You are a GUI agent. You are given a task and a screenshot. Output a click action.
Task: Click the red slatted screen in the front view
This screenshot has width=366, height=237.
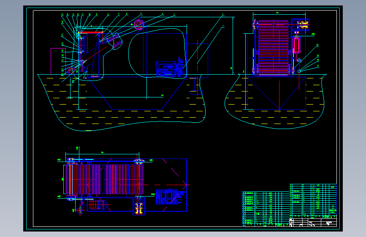pos(273,48)
